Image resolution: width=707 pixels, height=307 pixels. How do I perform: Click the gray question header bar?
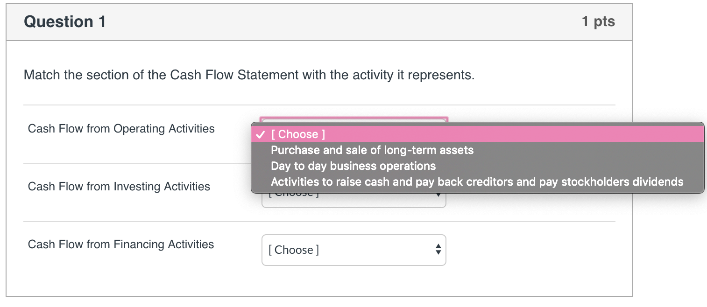[327, 22]
